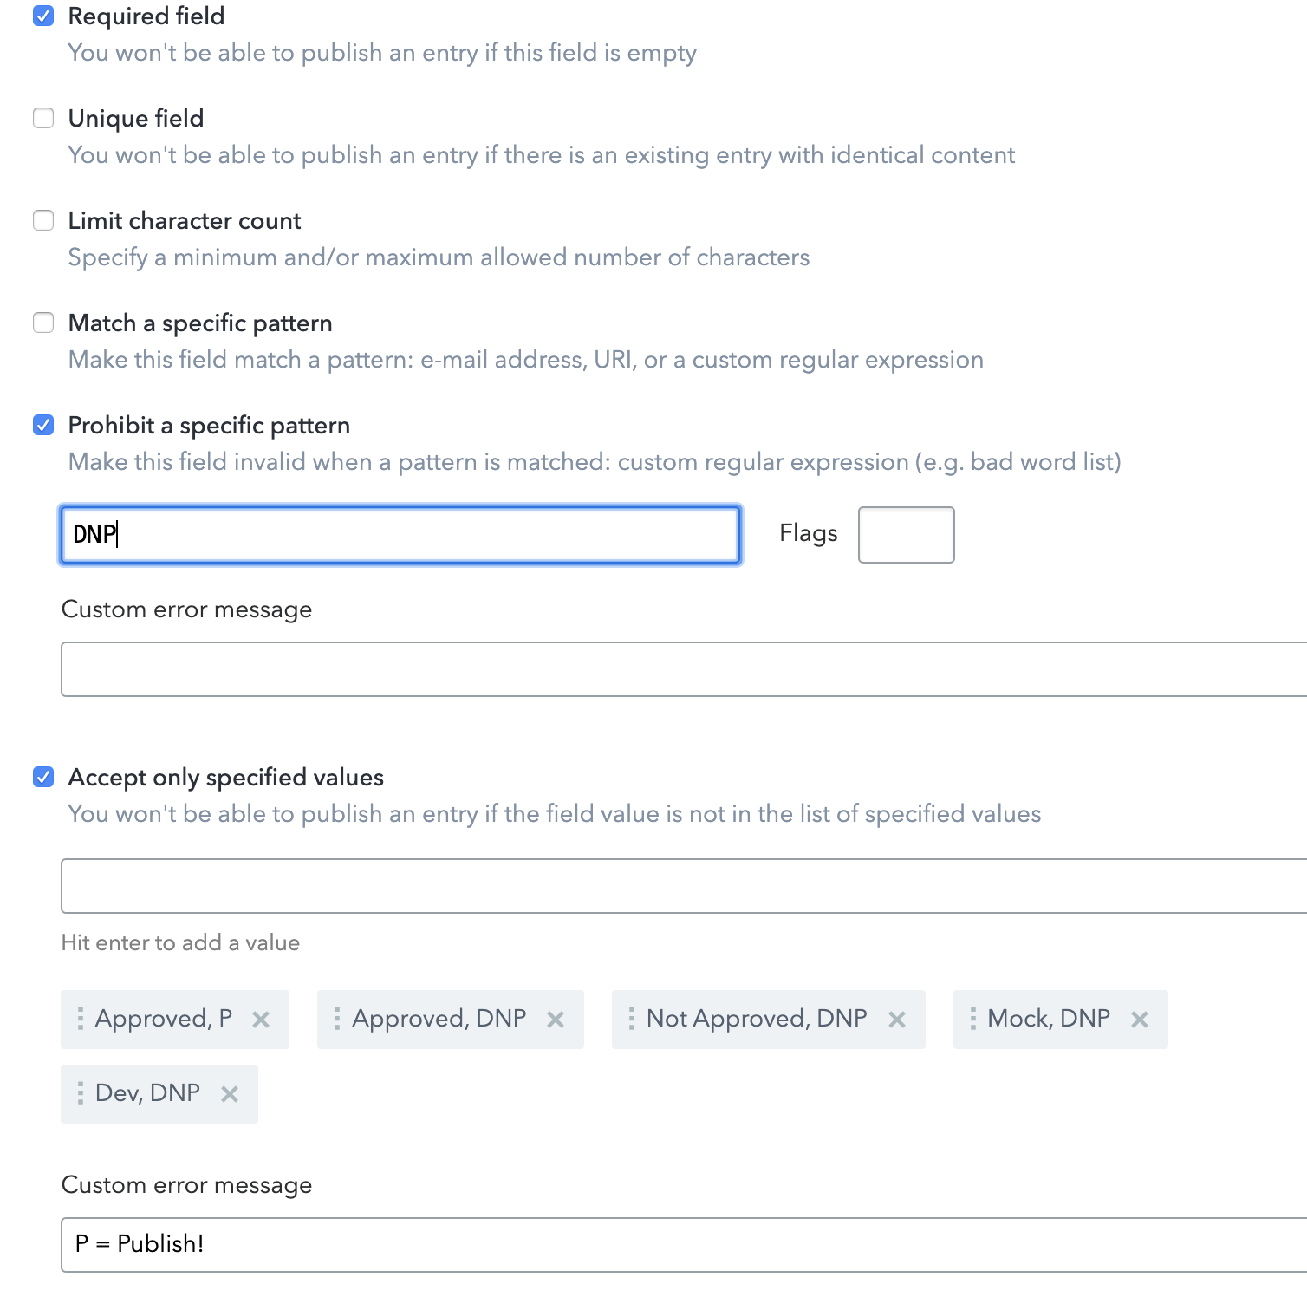Remove the "Not Approved, DNP" value chip
The height and width of the screenshot is (1297, 1307).
(x=899, y=1019)
